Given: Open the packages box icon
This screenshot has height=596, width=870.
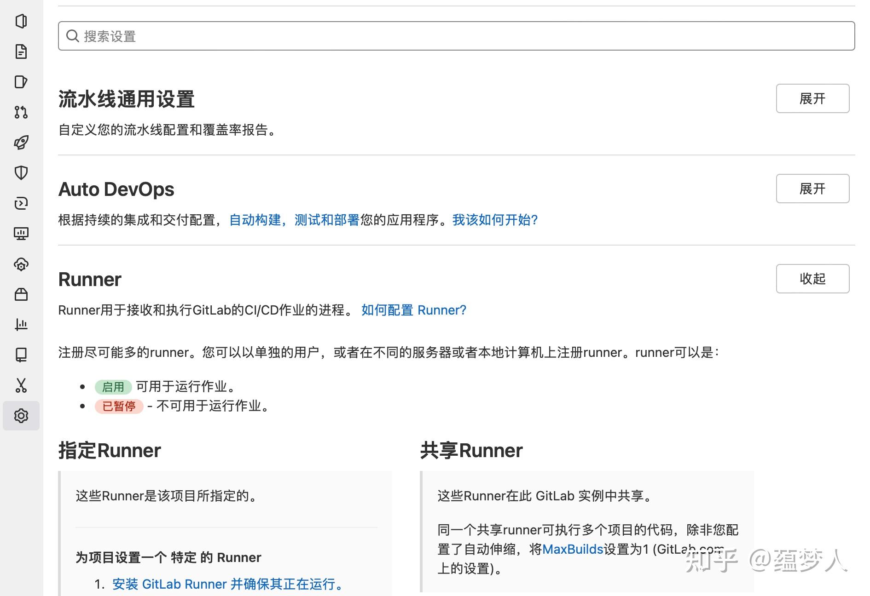Looking at the screenshot, I should [x=21, y=295].
